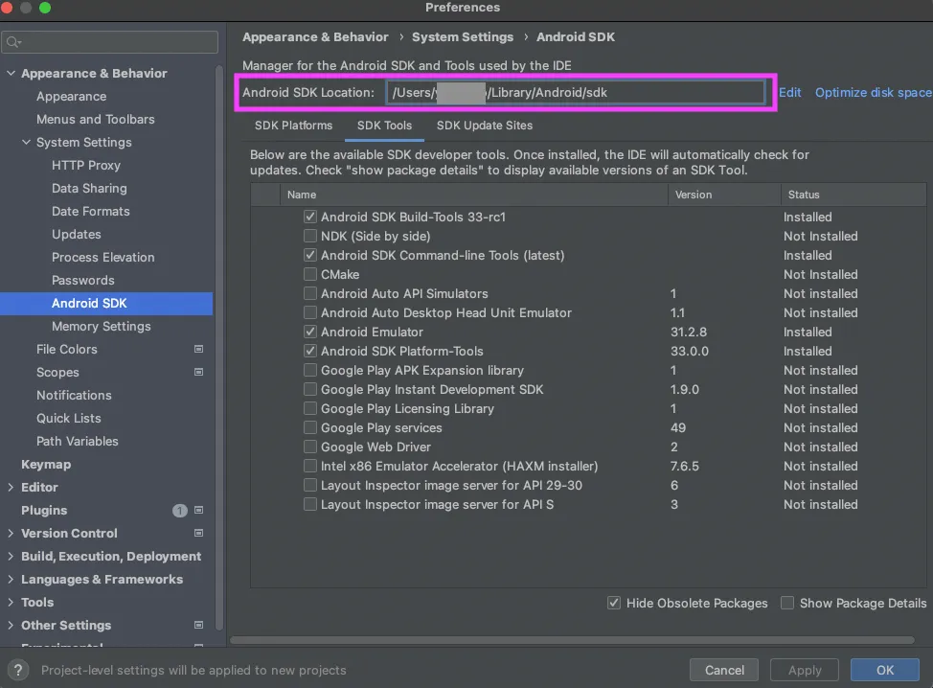Open Process Elevation settings
Image resolution: width=933 pixels, height=688 pixels.
tap(102, 257)
